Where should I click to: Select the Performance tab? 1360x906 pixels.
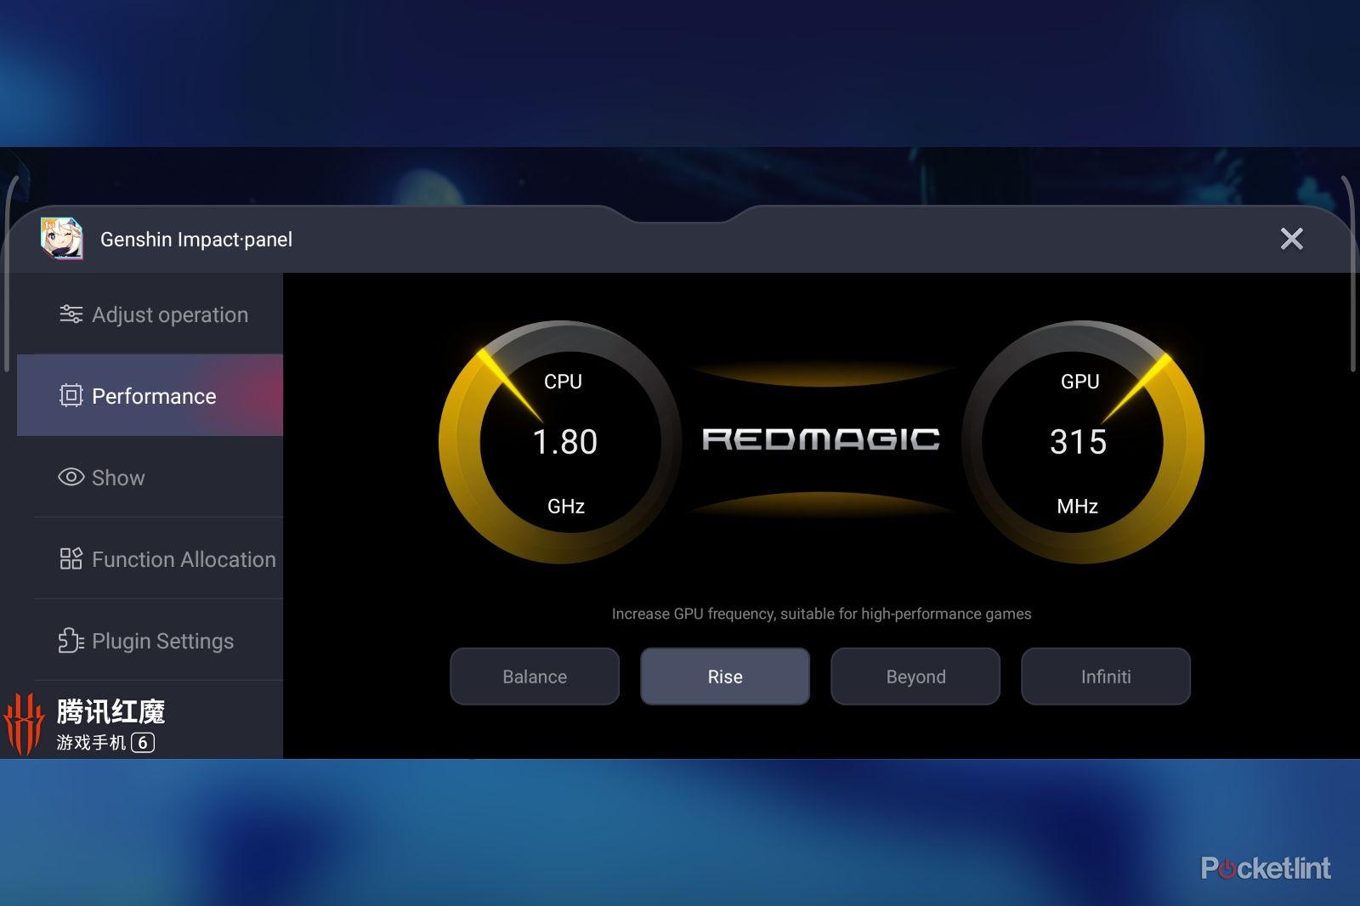[x=150, y=396]
